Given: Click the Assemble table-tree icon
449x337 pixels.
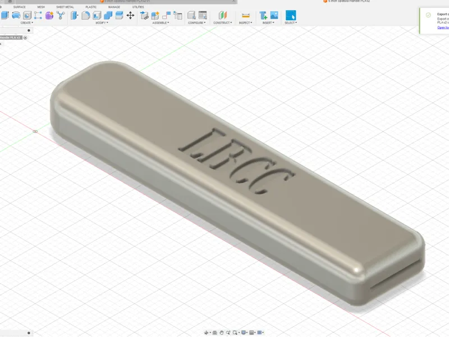Looking at the screenshot, I should coord(178,15).
